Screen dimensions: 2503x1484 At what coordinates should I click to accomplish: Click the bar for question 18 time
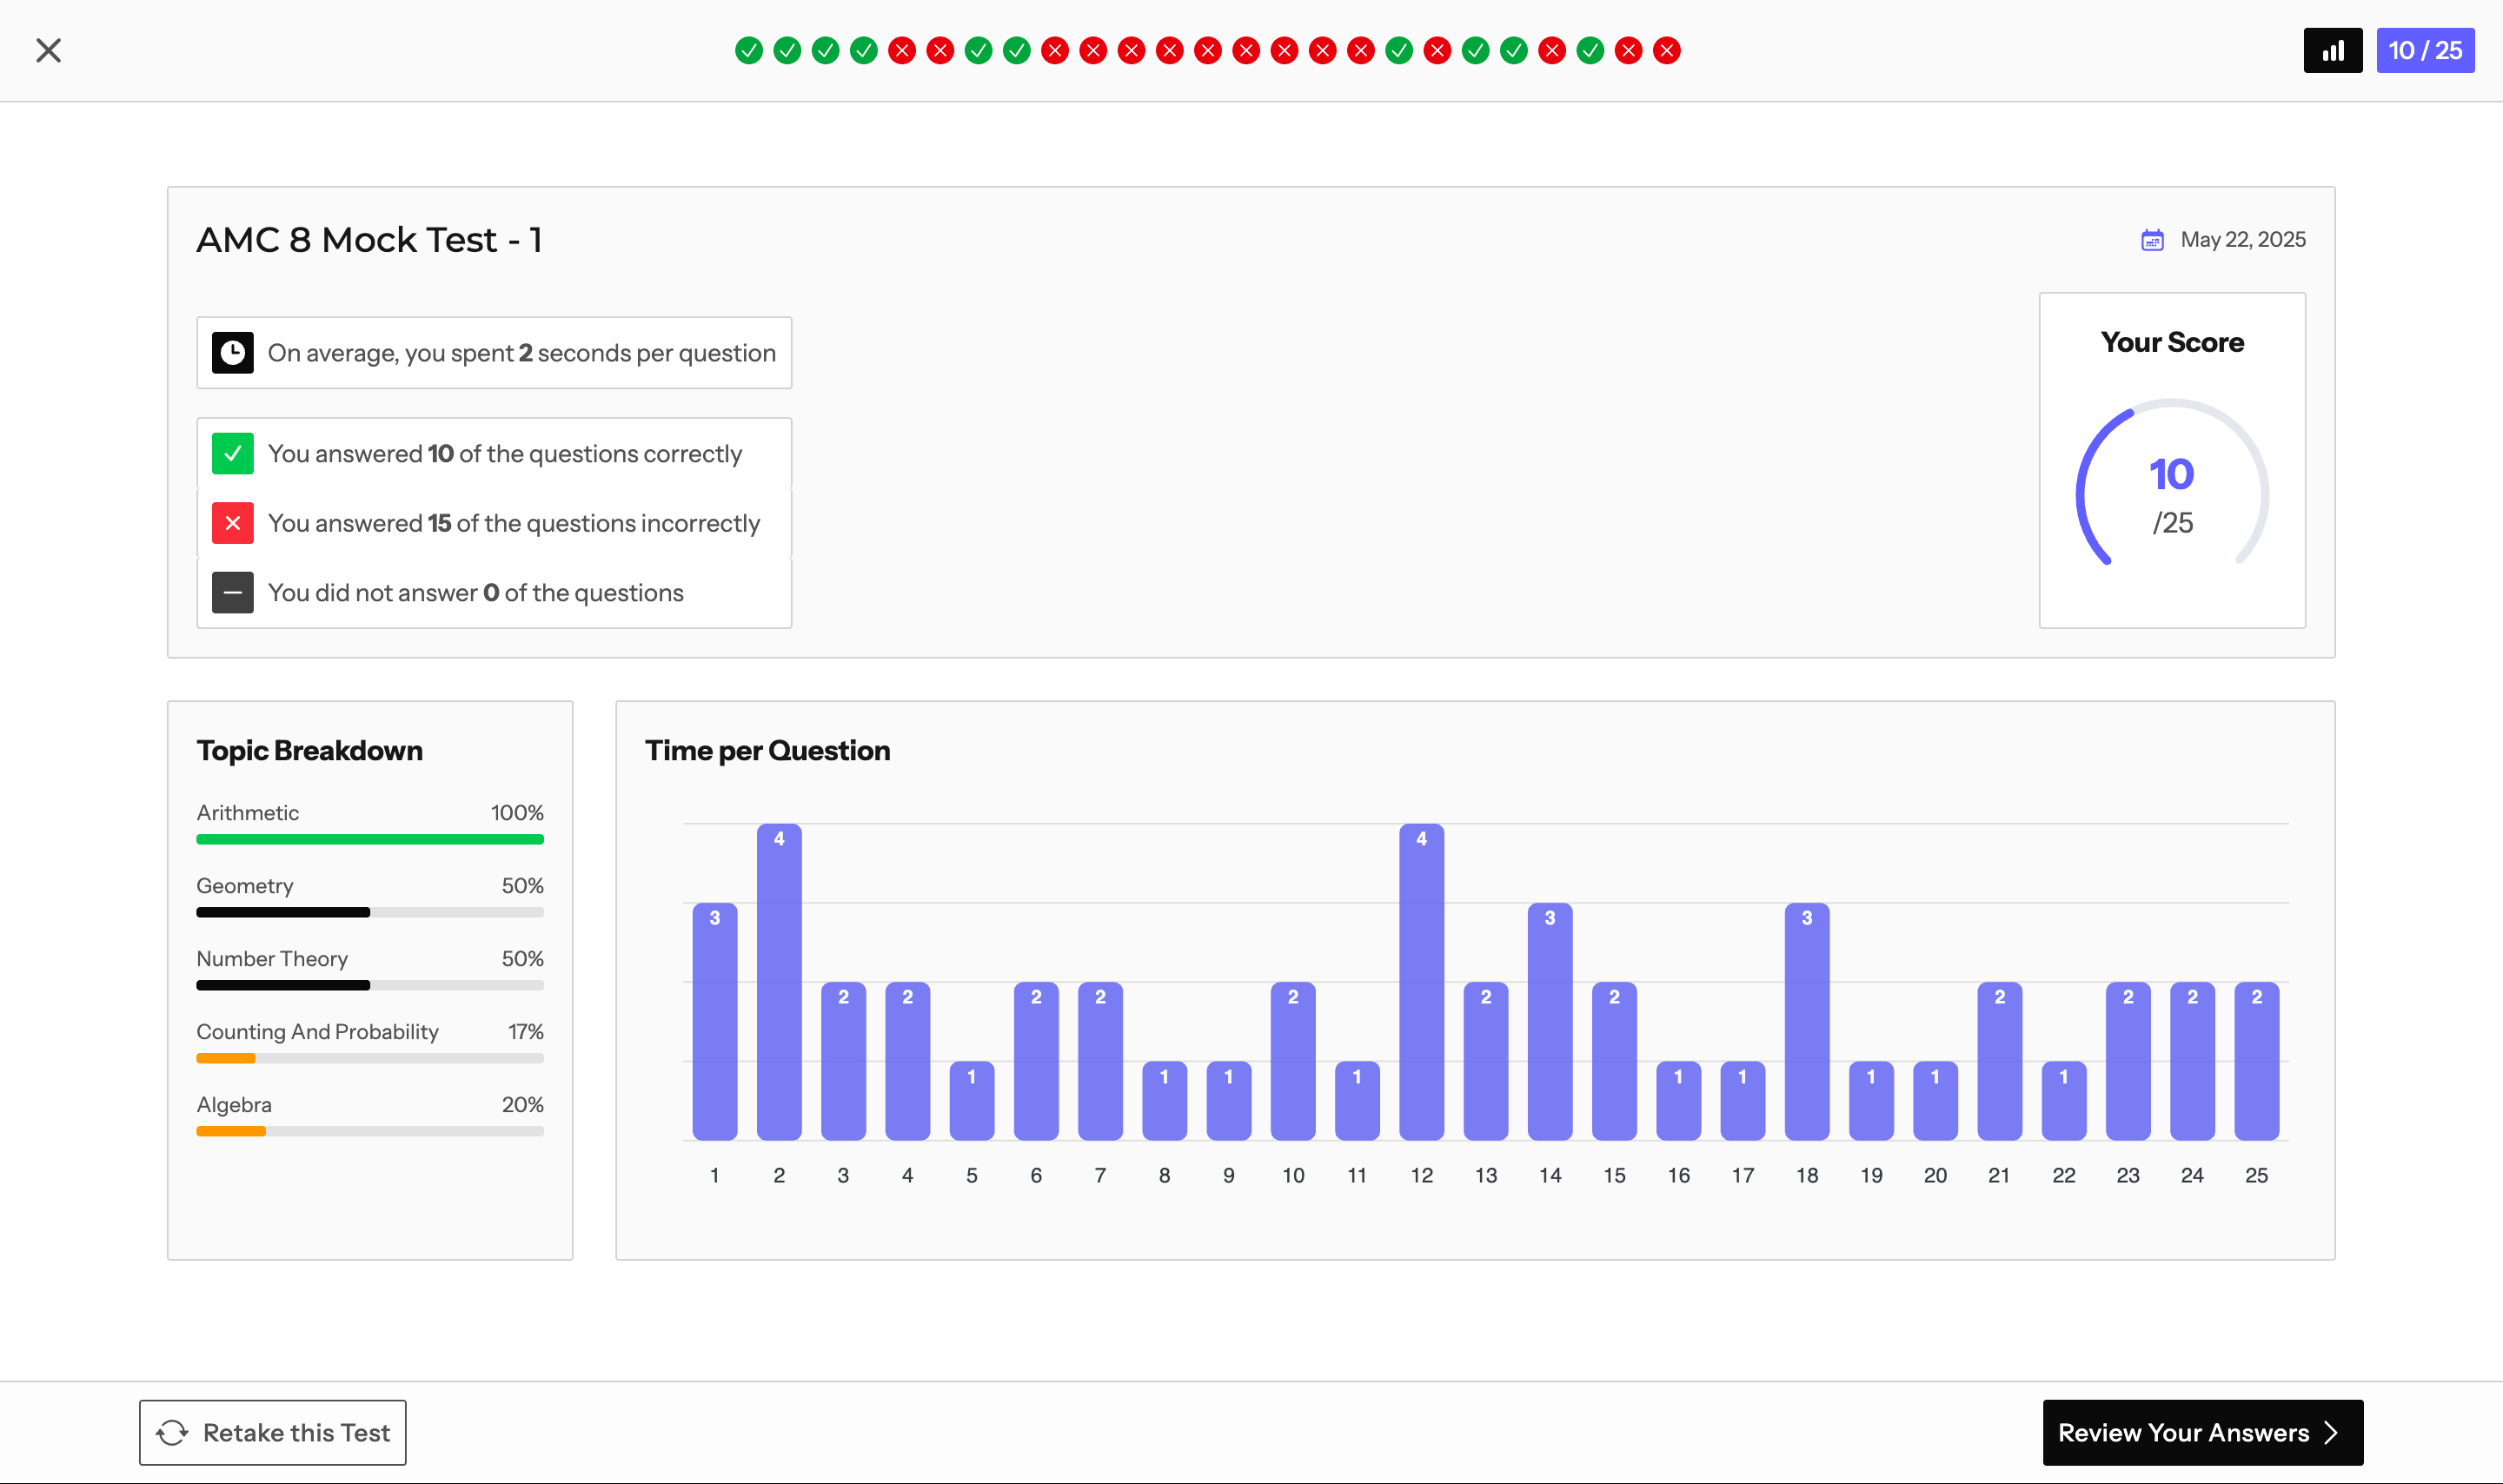1807,1022
